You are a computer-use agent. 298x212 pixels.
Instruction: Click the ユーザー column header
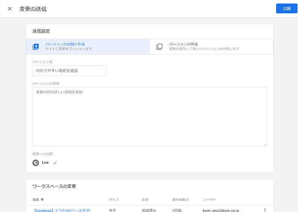tap(209, 200)
